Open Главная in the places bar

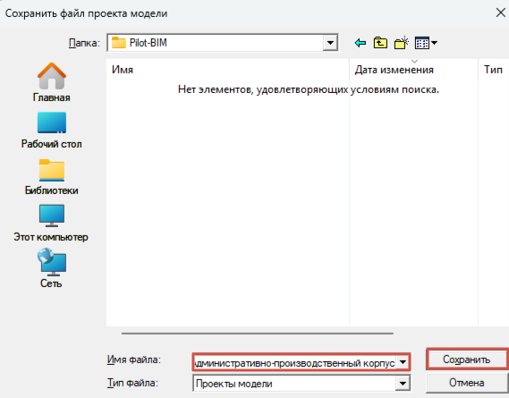click(x=51, y=82)
